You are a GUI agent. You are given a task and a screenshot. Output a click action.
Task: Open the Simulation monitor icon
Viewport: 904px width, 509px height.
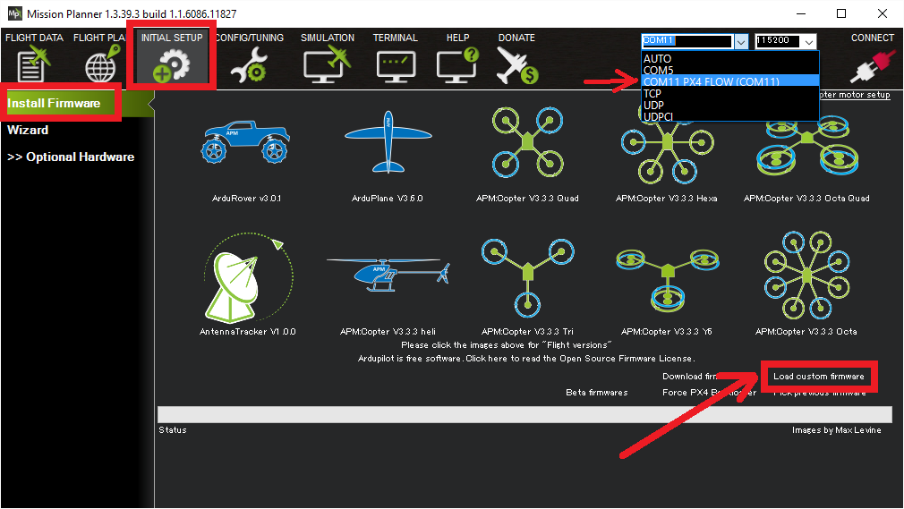pyautogui.click(x=326, y=66)
